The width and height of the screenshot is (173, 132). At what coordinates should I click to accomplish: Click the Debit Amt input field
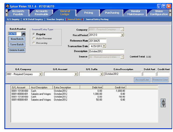(149, 74)
